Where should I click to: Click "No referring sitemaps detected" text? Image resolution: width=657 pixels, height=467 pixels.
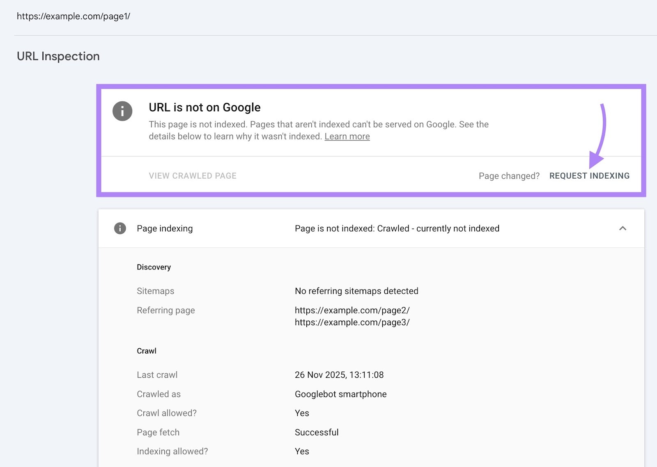pos(356,291)
